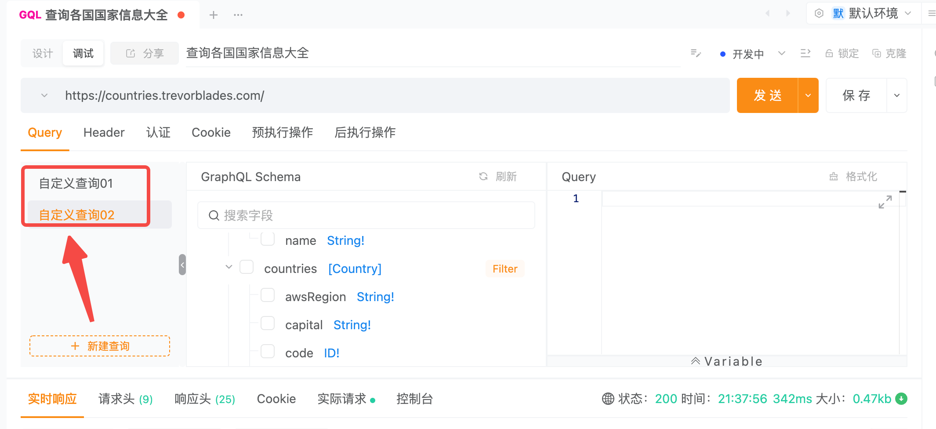Click the 搜索字段 search input
This screenshot has width=936, height=429.
click(x=366, y=215)
